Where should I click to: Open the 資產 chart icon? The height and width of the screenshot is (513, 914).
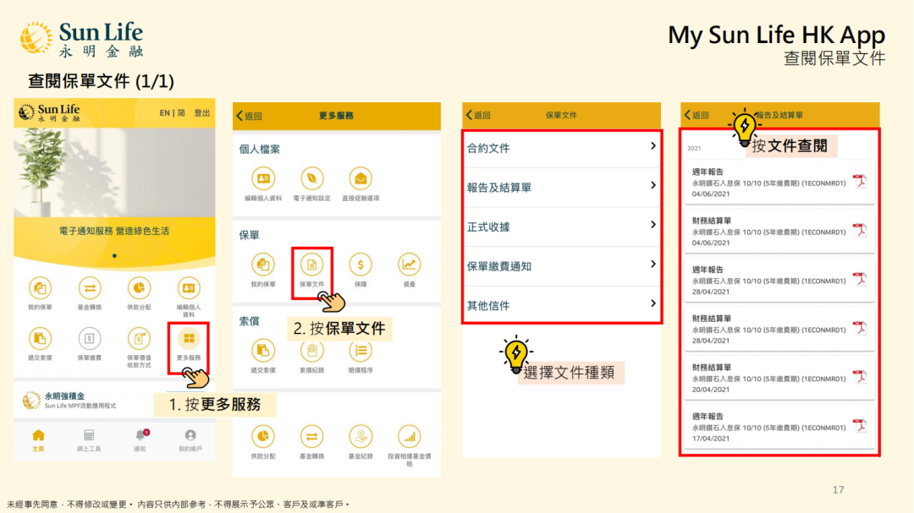[410, 265]
